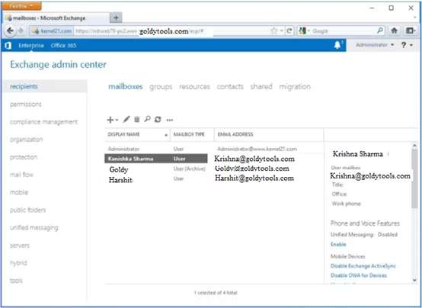Select the Administrator mailbox row
This screenshot has width=422, height=308.
(x=214, y=149)
